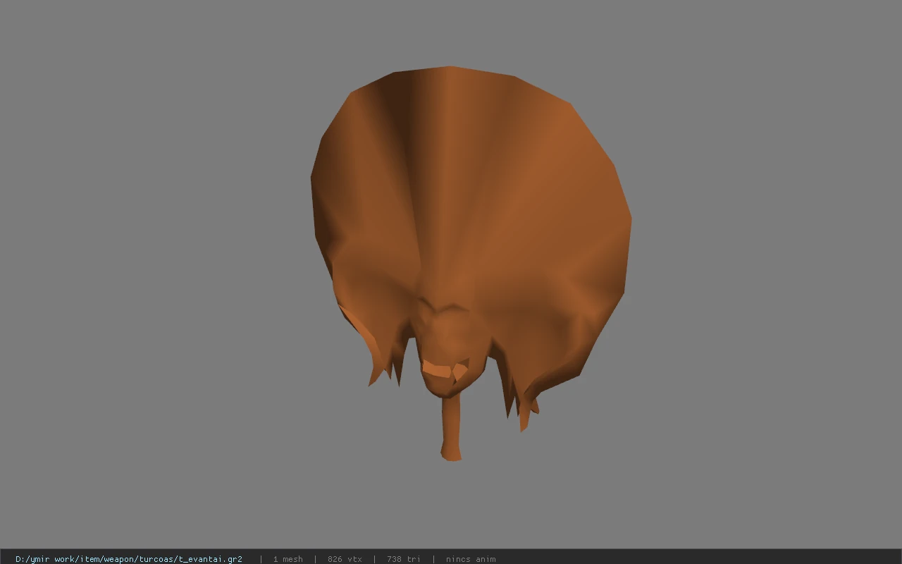Click the top edge of the fan canopy

[x=451, y=69]
